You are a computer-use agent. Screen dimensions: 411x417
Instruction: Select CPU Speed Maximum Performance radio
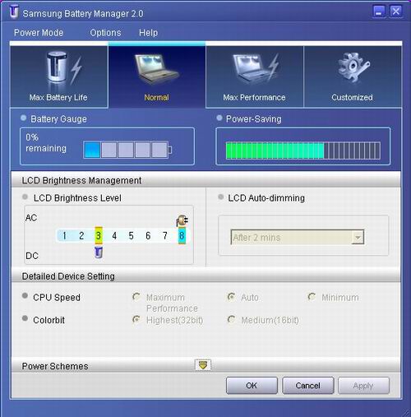(136, 297)
